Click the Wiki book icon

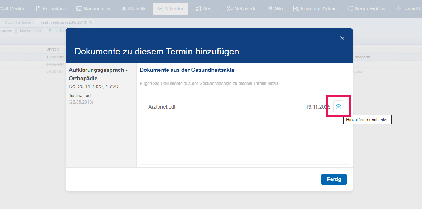pyautogui.click(x=269, y=9)
